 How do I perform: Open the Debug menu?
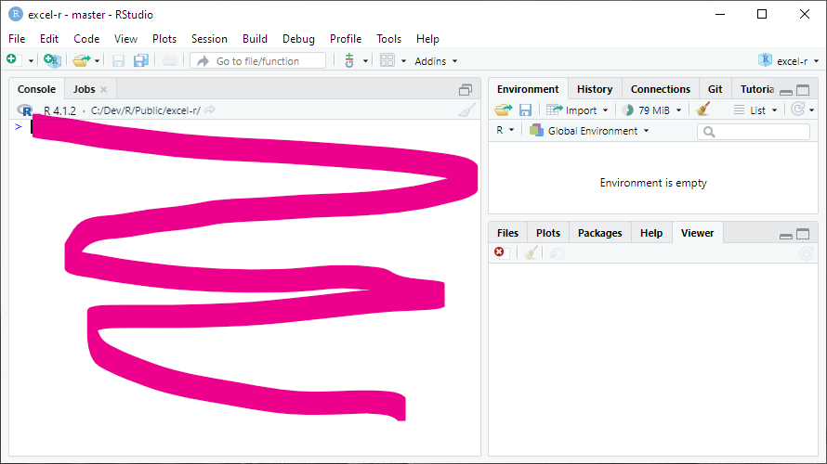point(298,39)
